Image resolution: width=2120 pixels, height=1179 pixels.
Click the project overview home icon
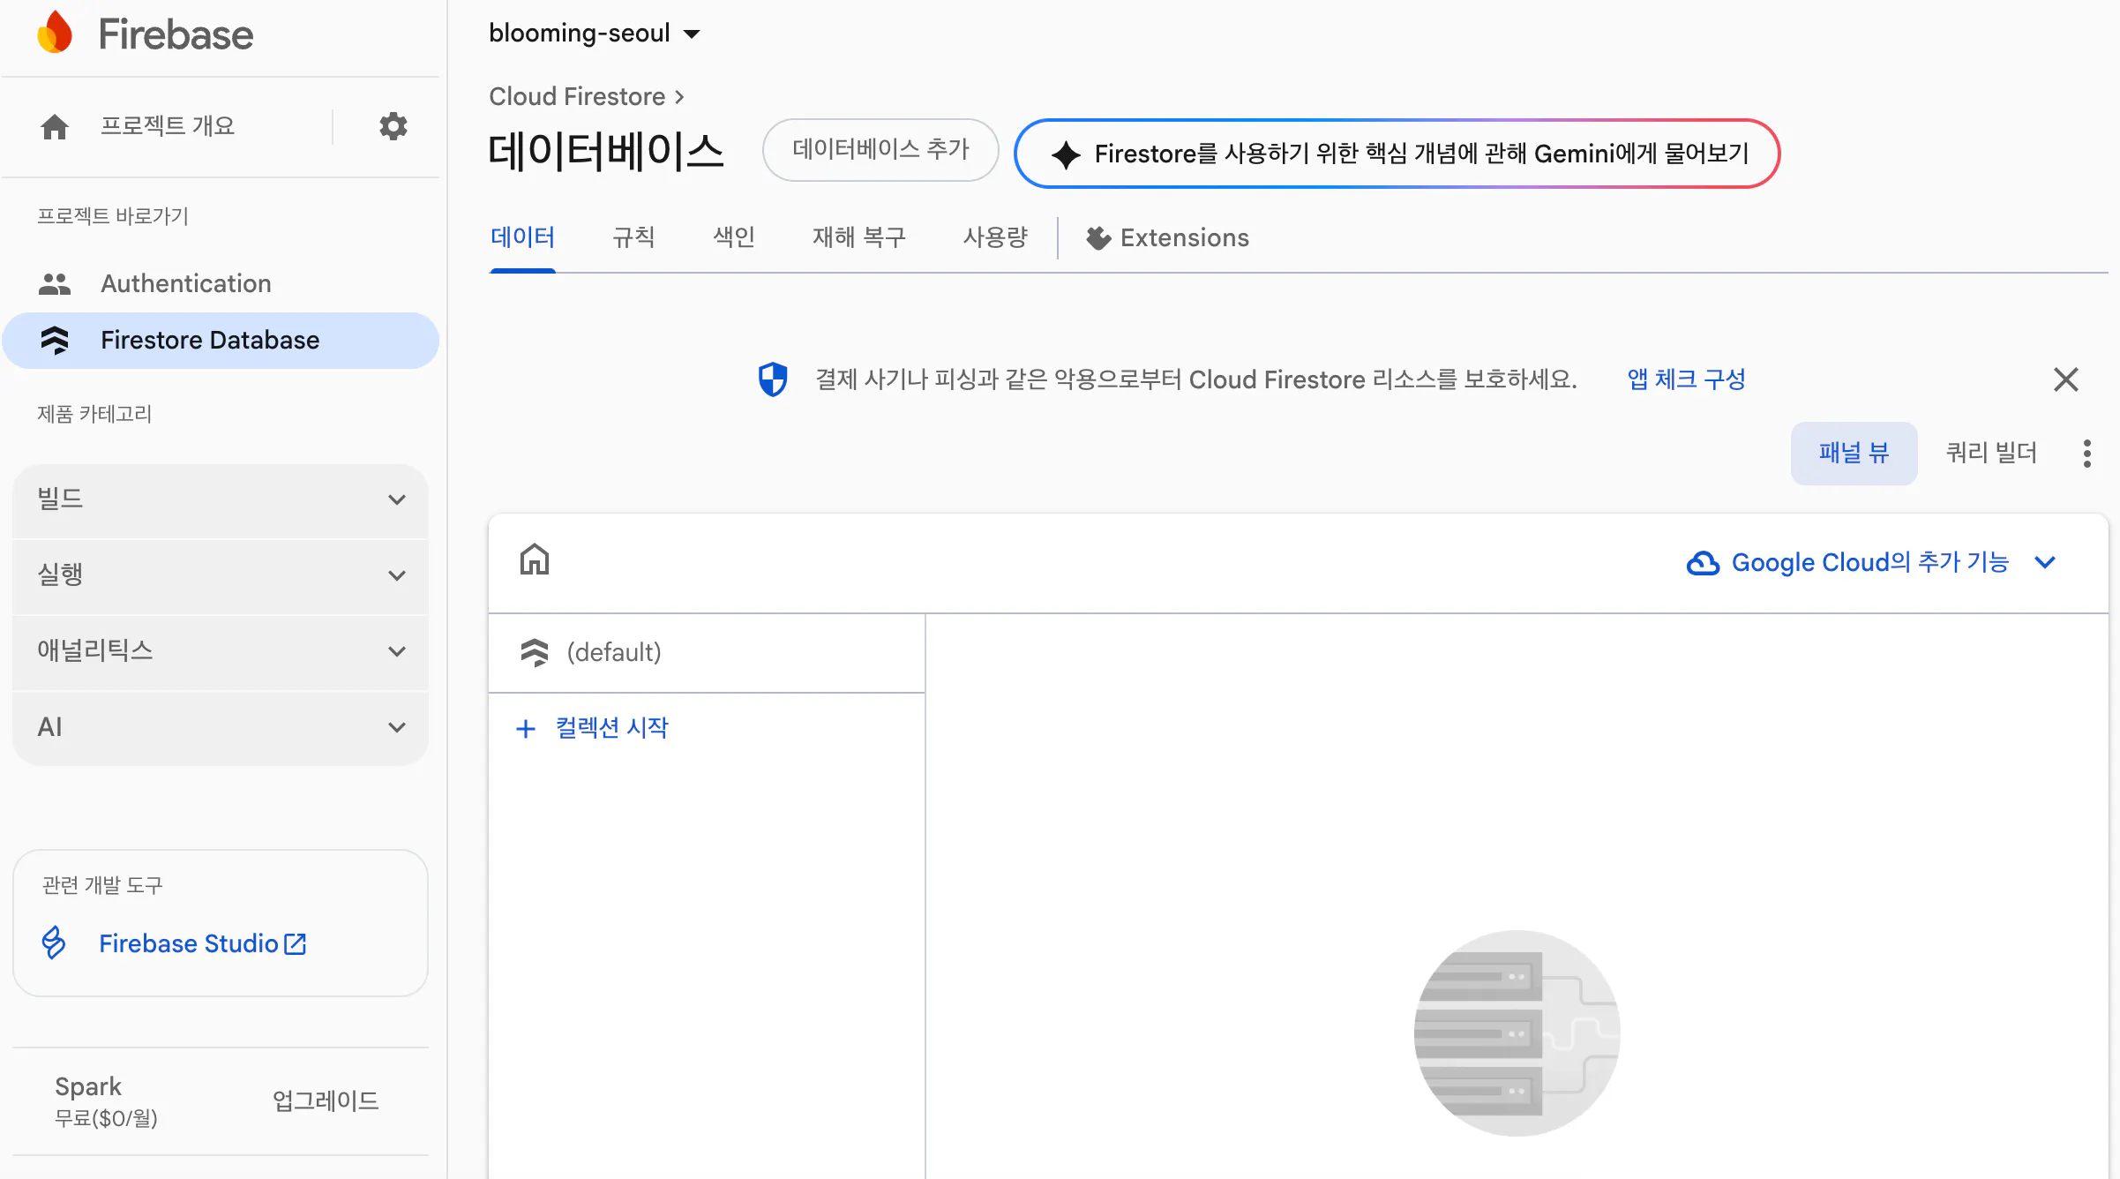coord(55,126)
